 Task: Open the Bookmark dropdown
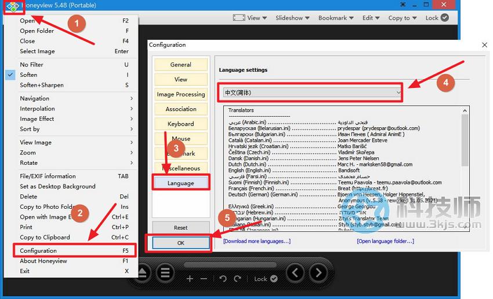coord(336,18)
